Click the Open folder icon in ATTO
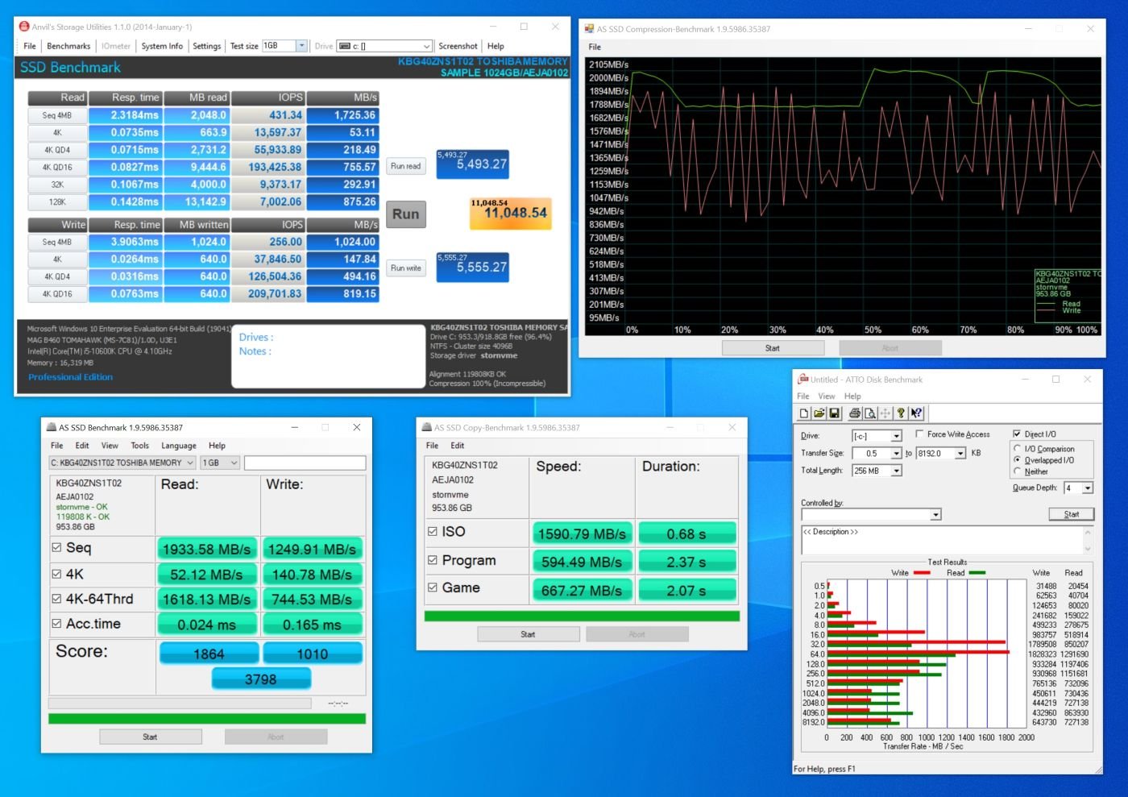This screenshot has width=1128, height=797. (819, 413)
